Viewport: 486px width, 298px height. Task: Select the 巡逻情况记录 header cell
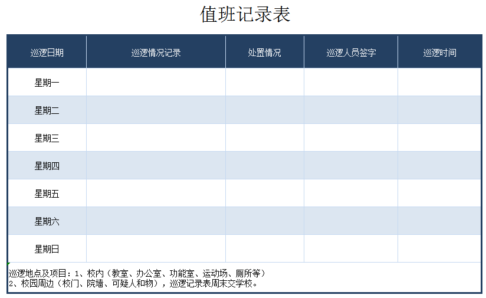156,53
